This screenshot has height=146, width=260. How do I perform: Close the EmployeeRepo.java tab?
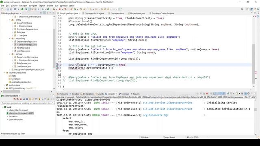click(x=80, y=13)
